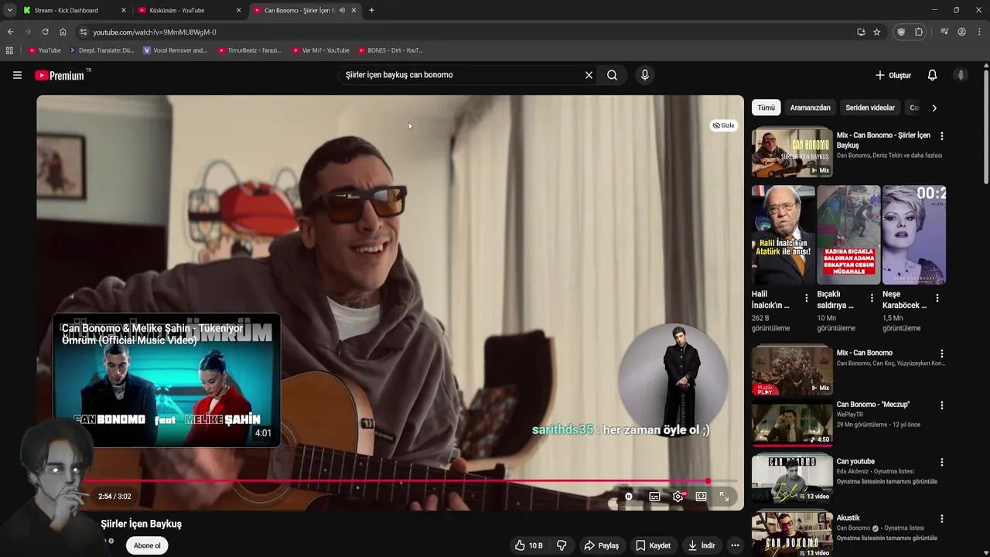Subscribe with the Abone ol button

tap(147, 545)
